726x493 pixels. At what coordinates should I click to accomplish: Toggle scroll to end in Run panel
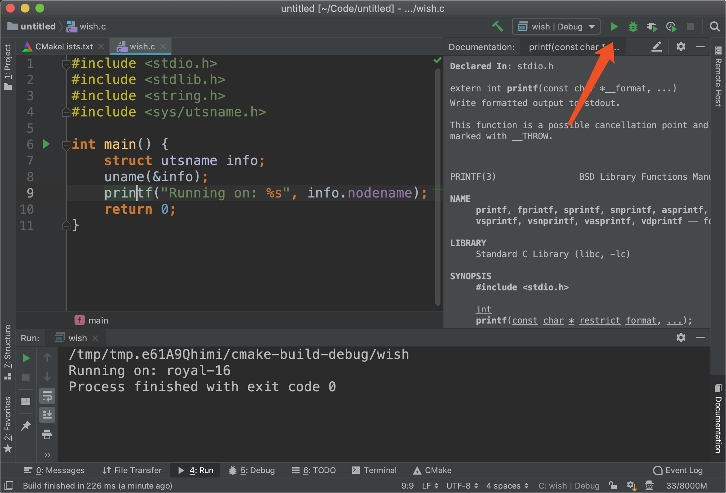pyautogui.click(x=47, y=415)
